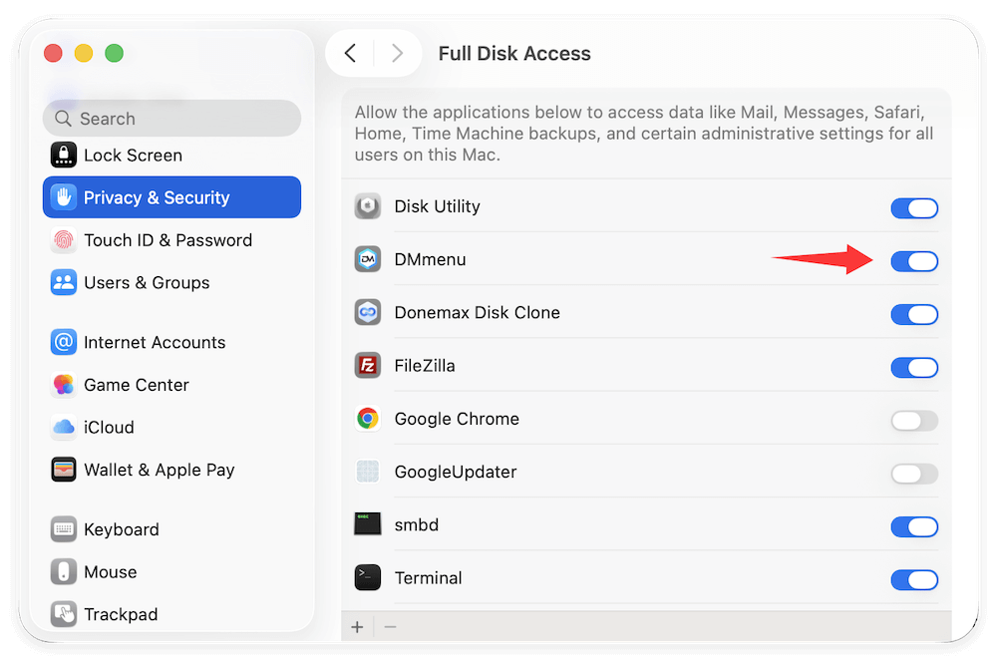Click the FileZilla app icon
Screen dimensions: 997x661
[367, 366]
